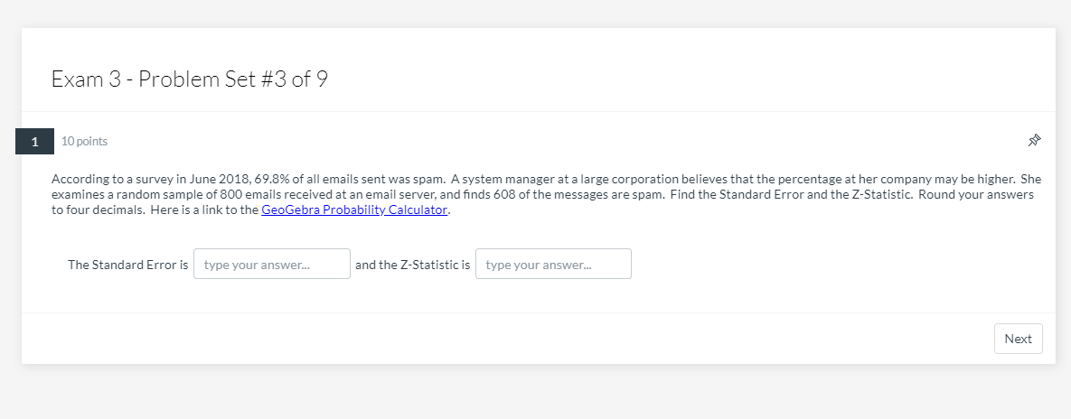
Task: Focus the Standard Error answer field
Action: [272, 264]
